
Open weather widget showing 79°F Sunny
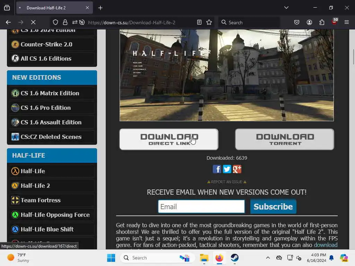click(19, 258)
